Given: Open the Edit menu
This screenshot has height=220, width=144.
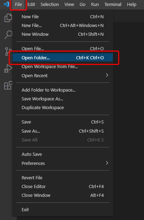Looking at the screenshot, I should click(31, 4).
